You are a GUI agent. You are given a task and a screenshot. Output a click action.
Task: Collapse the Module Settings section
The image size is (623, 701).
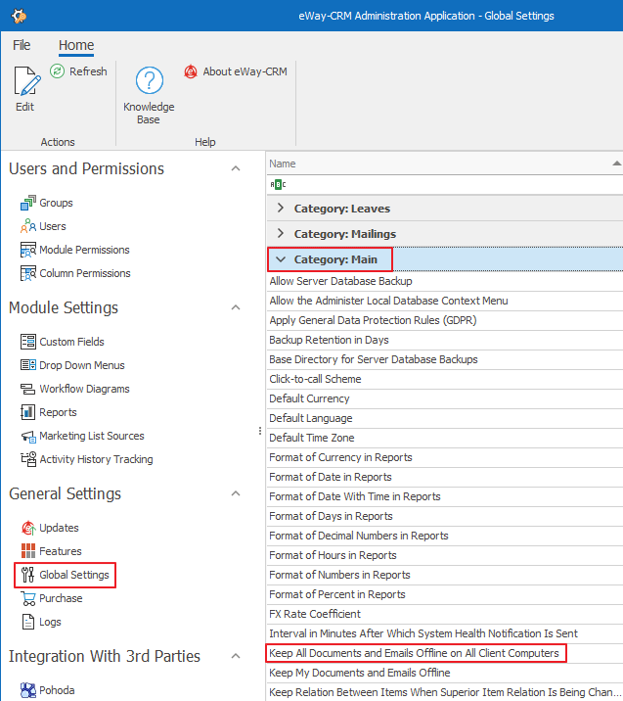point(236,307)
